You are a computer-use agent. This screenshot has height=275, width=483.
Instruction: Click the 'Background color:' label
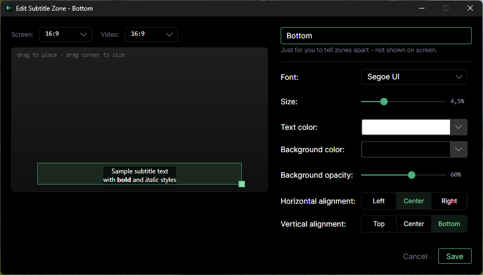(x=313, y=149)
